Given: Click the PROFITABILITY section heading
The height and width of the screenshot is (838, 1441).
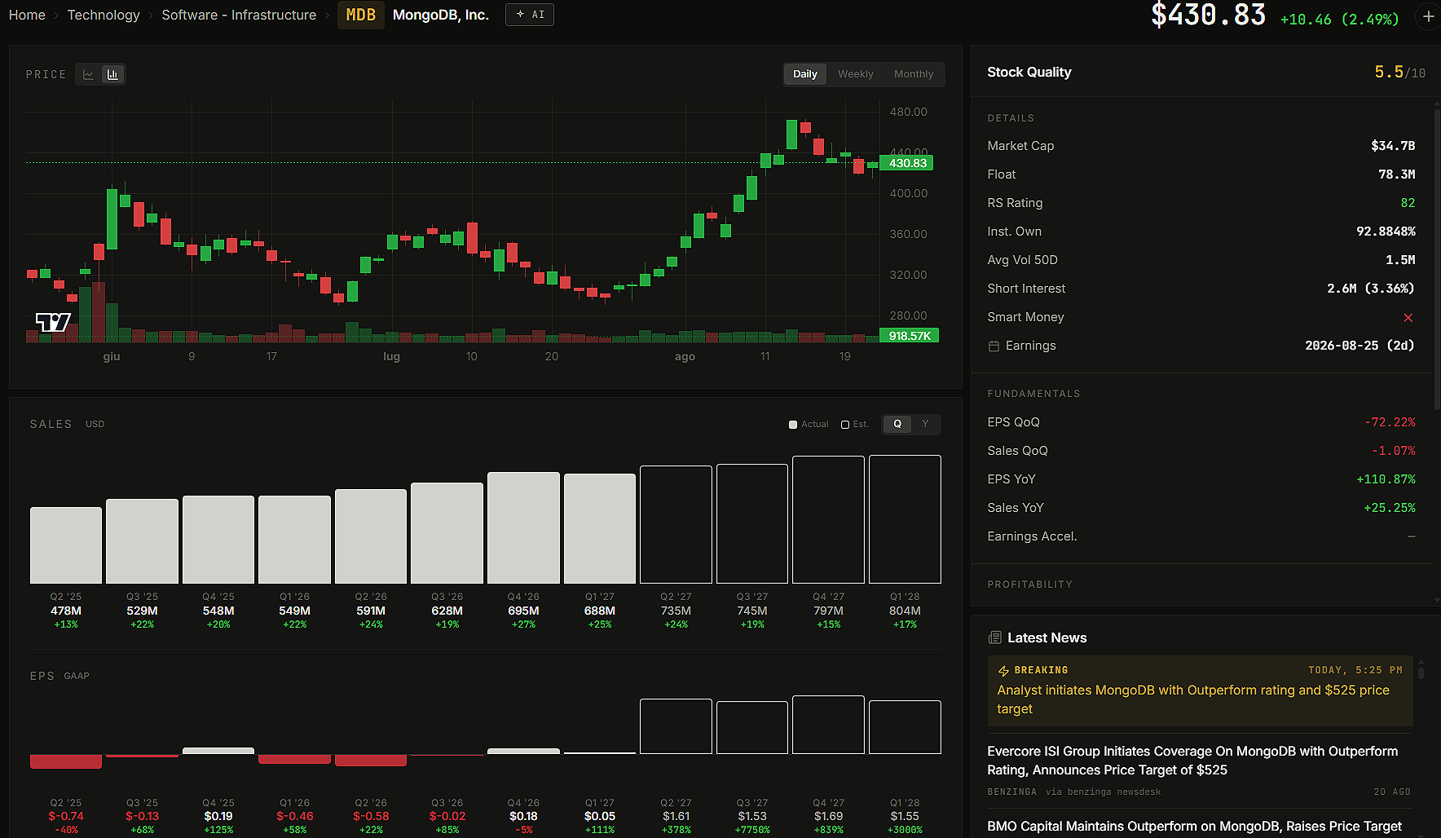Looking at the screenshot, I should pos(1029,584).
